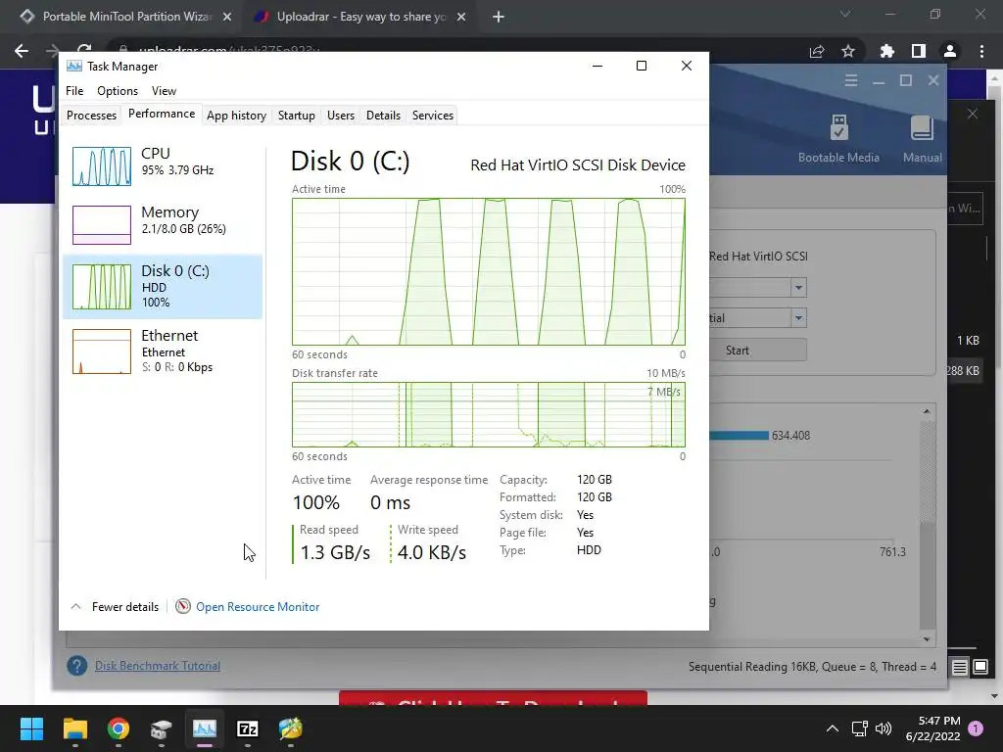Select the Ethernet performance item
The image size is (1003, 752).
click(x=163, y=351)
